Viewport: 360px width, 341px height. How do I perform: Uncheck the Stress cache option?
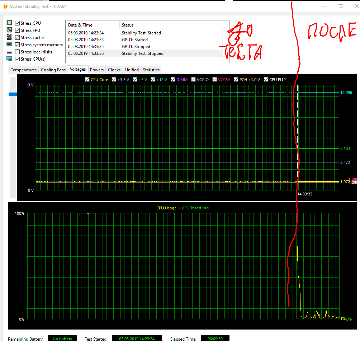(x=17, y=37)
